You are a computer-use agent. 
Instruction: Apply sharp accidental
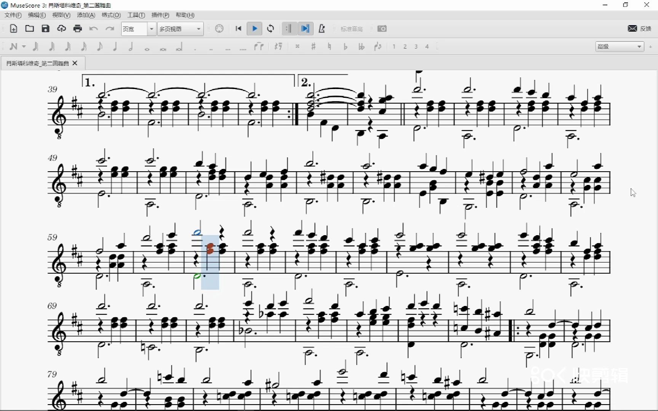coord(313,46)
